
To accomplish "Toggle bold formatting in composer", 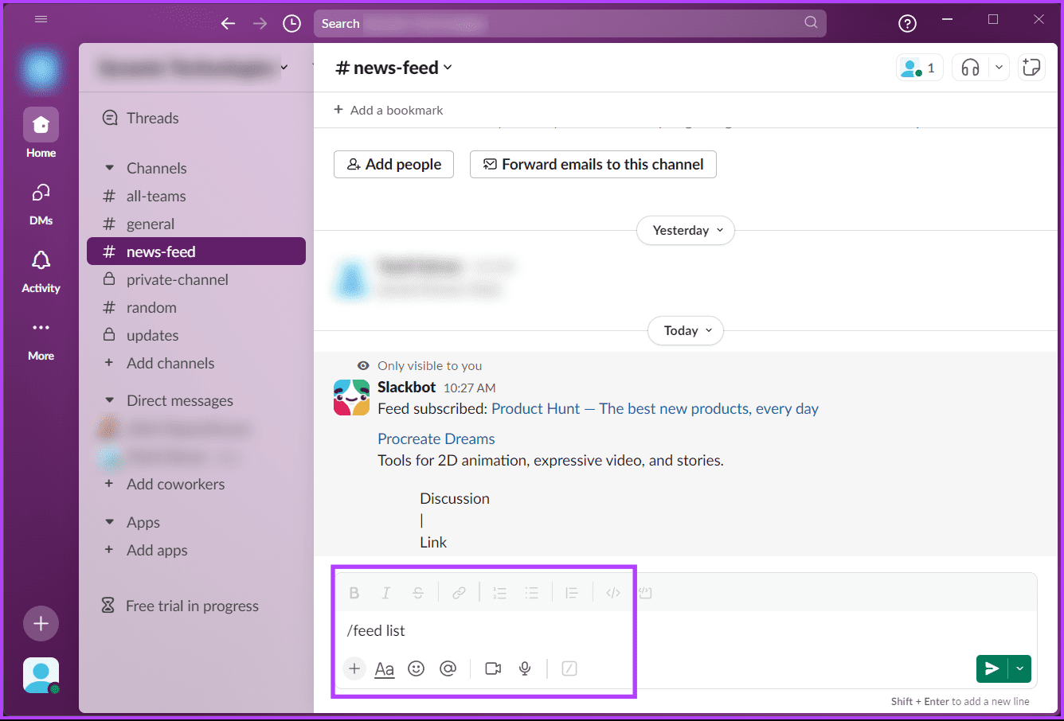I will tap(354, 593).
